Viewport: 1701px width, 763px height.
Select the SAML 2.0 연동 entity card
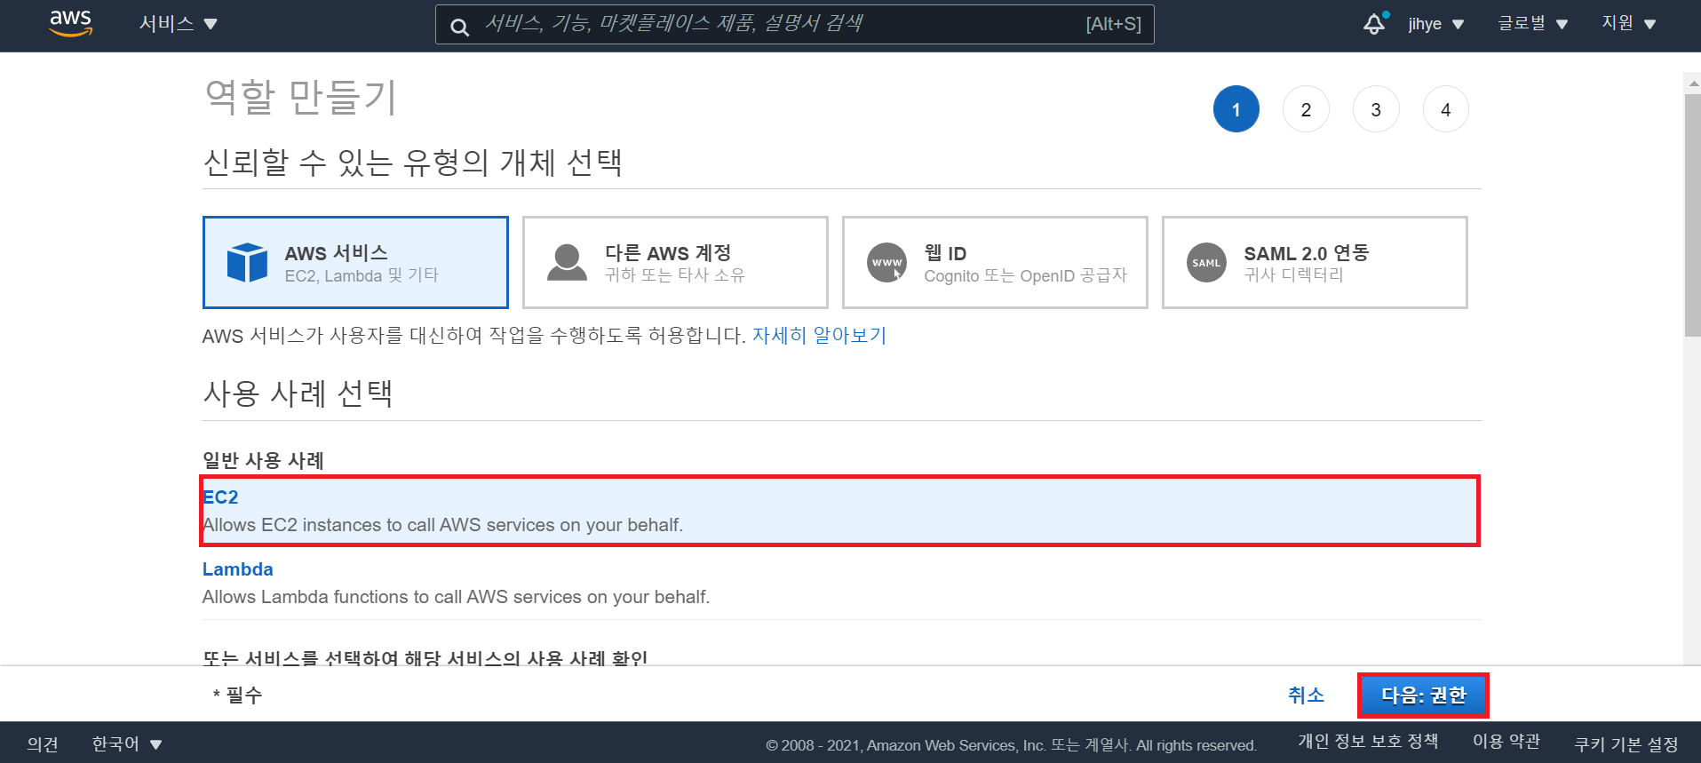coord(1315,262)
